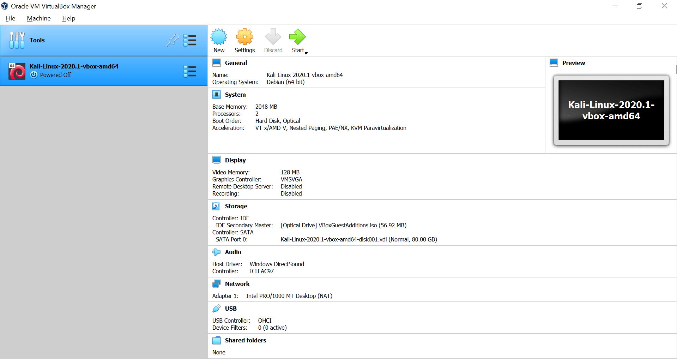Click the USB section plug icon
This screenshot has height=359, width=677.
click(x=216, y=309)
